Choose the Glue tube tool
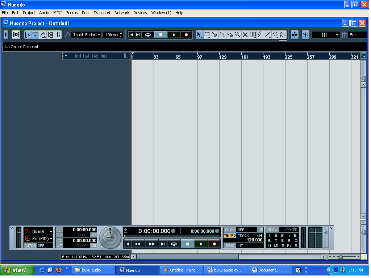 click(x=222, y=35)
